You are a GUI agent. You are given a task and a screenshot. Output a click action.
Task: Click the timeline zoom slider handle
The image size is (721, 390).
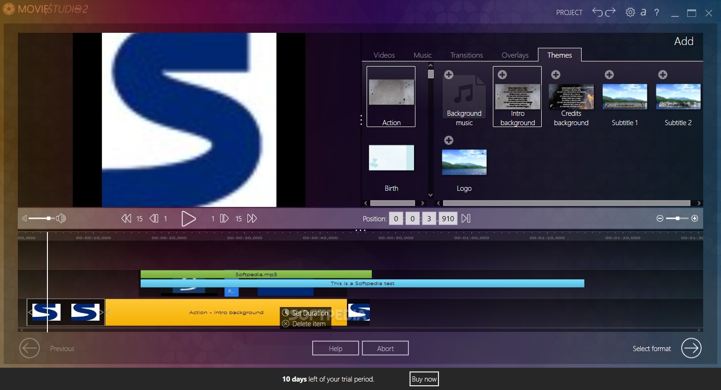pyautogui.click(x=677, y=218)
